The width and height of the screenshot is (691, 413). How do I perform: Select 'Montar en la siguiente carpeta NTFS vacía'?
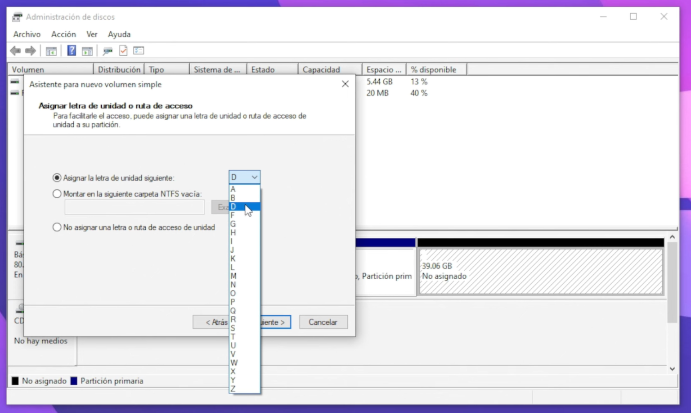(57, 194)
